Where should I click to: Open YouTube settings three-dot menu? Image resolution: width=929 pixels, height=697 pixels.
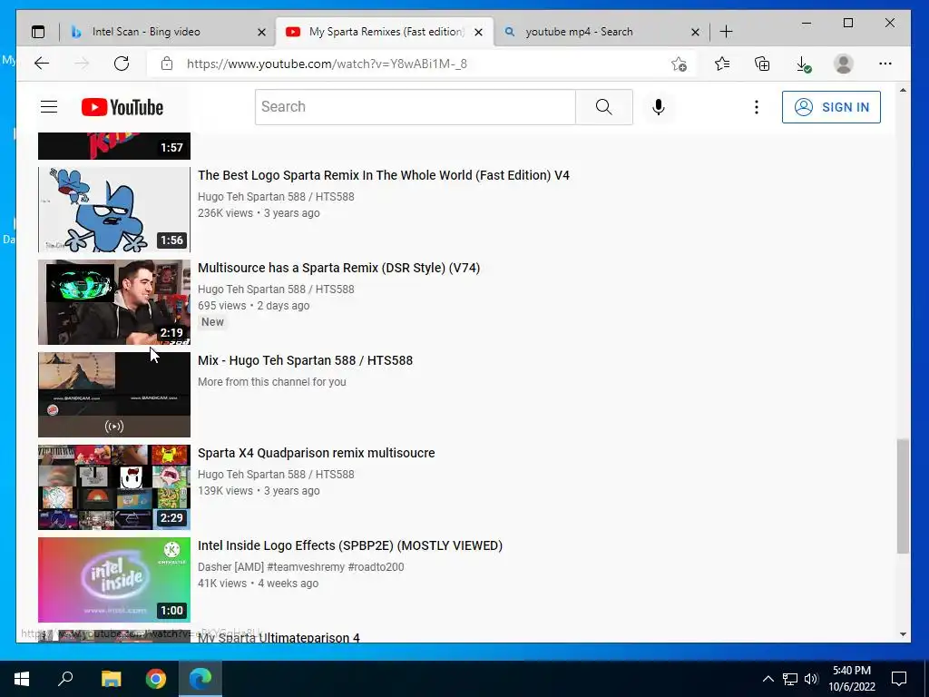tap(756, 107)
